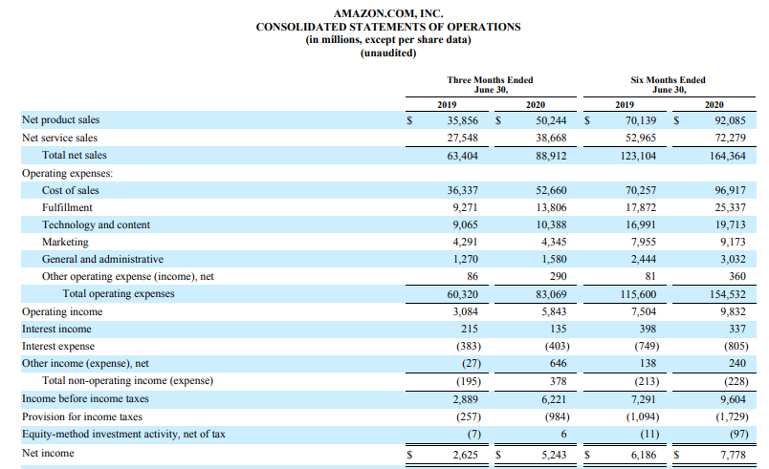Click income before taxes value 6,221
This screenshot has width=769, height=469.
[554, 399]
